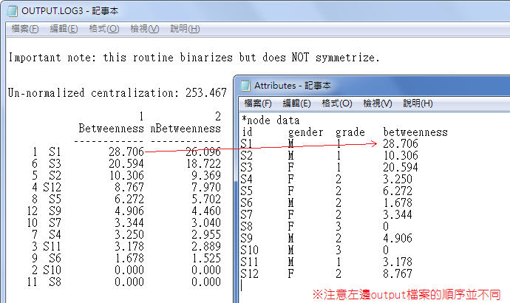Click value 4.906 in the Attributes window

point(398,238)
